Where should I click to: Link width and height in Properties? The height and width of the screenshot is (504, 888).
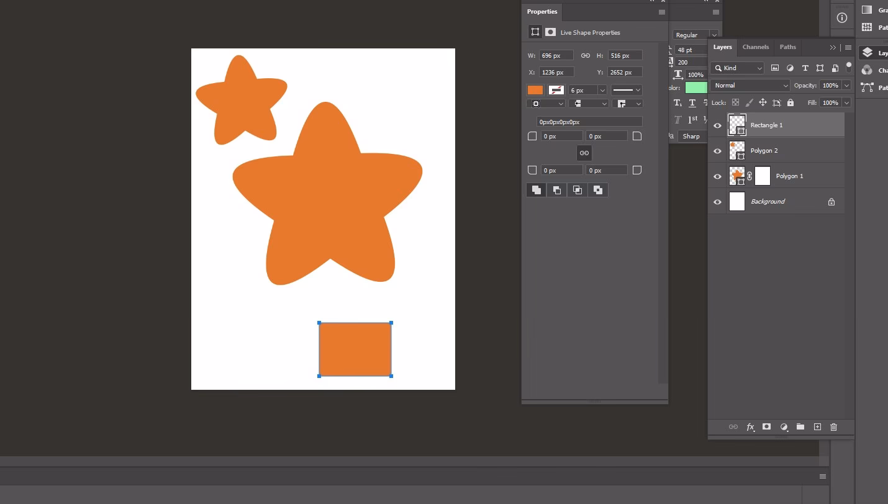click(x=585, y=56)
